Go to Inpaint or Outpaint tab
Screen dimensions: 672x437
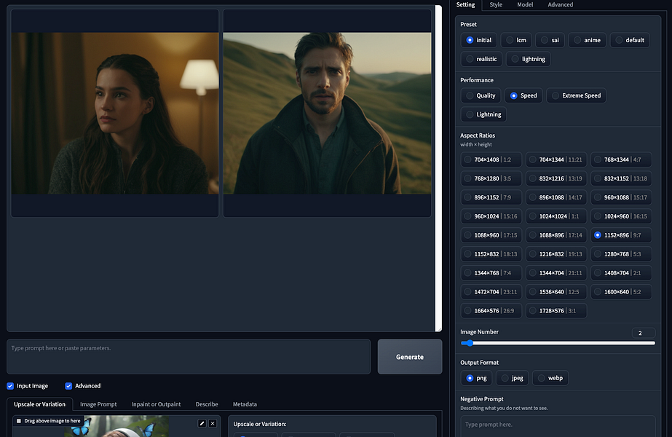tap(156, 404)
